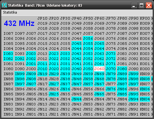Select locator JO23 cell
Screen dimensions: 154x119
tap(54, 54)
